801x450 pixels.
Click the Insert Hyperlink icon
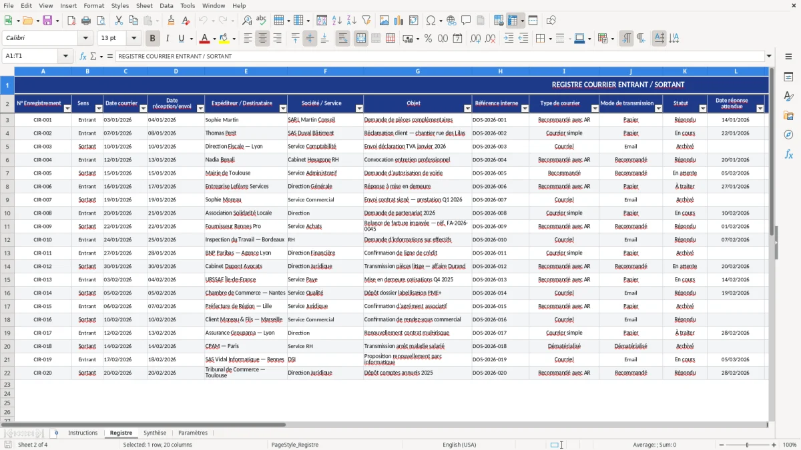(451, 21)
